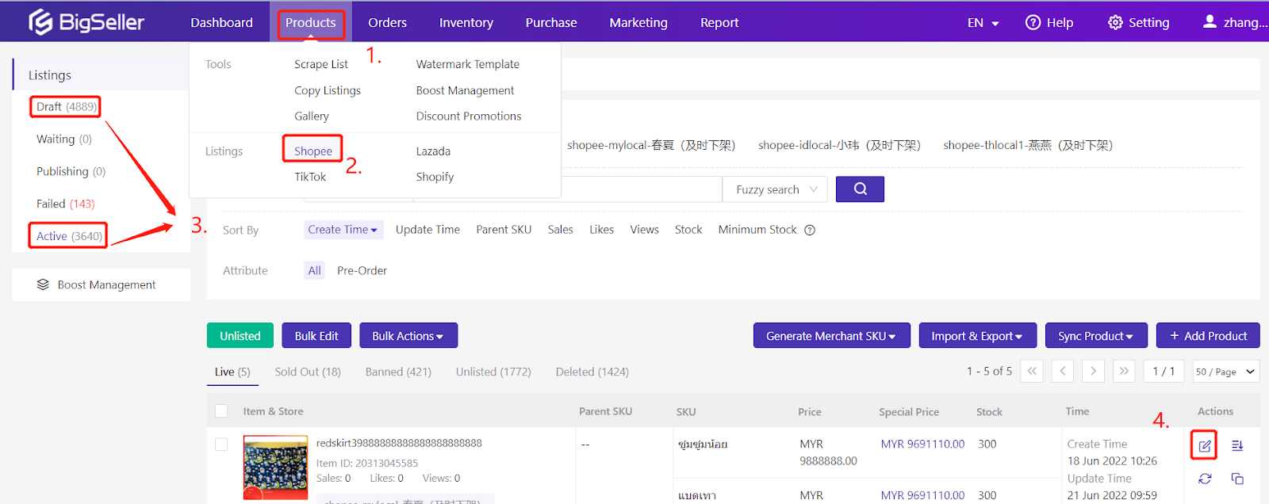Select Shopee under Listings menu
The height and width of the screenshot is (504, 1269).
(x=313, y=151)
